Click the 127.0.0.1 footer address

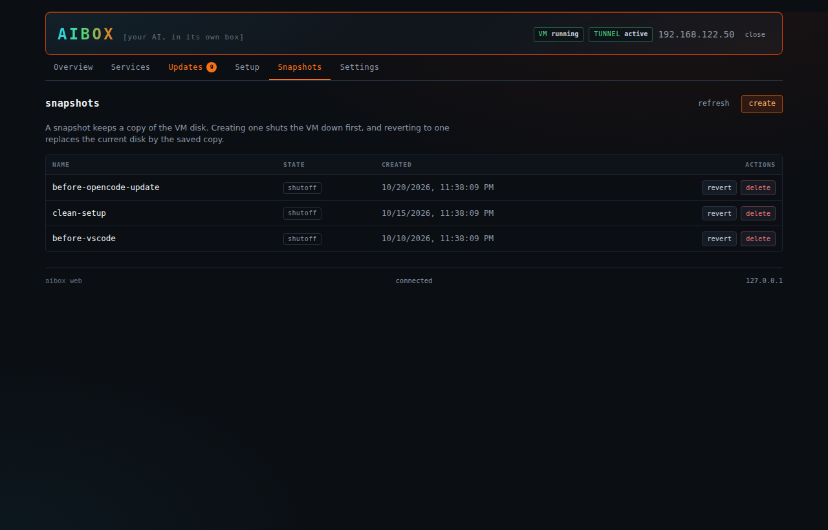(x=764, y=281)
